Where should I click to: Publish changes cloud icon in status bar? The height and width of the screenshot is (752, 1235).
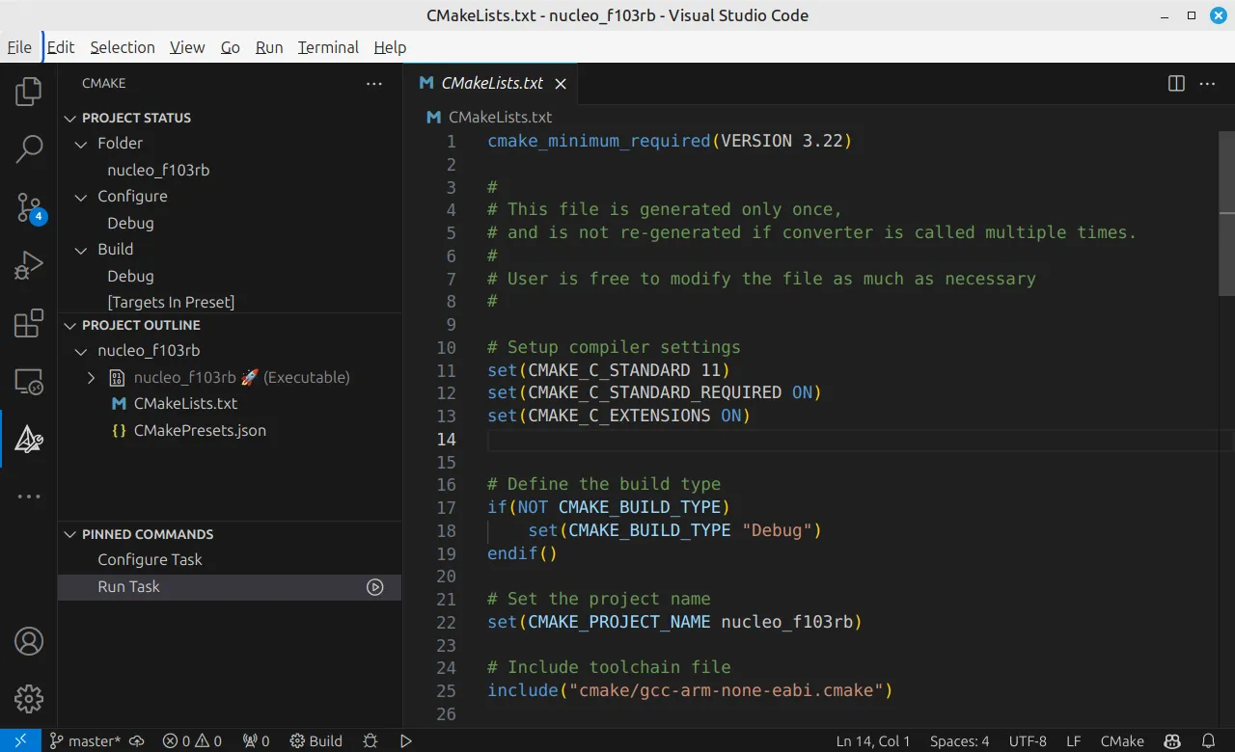click(x=137, y=740)
